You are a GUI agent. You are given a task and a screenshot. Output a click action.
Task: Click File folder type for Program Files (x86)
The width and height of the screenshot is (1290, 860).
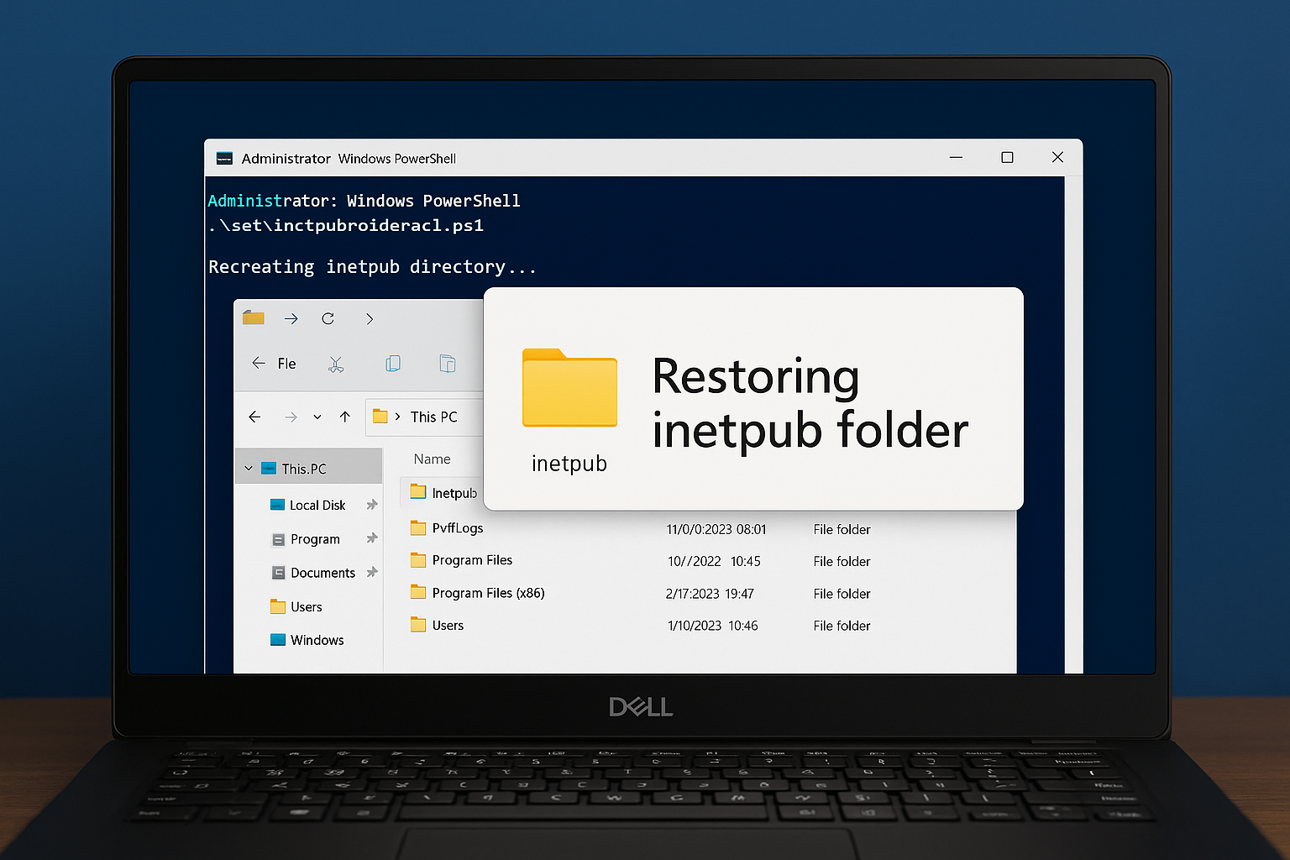[x=842, y=594]
